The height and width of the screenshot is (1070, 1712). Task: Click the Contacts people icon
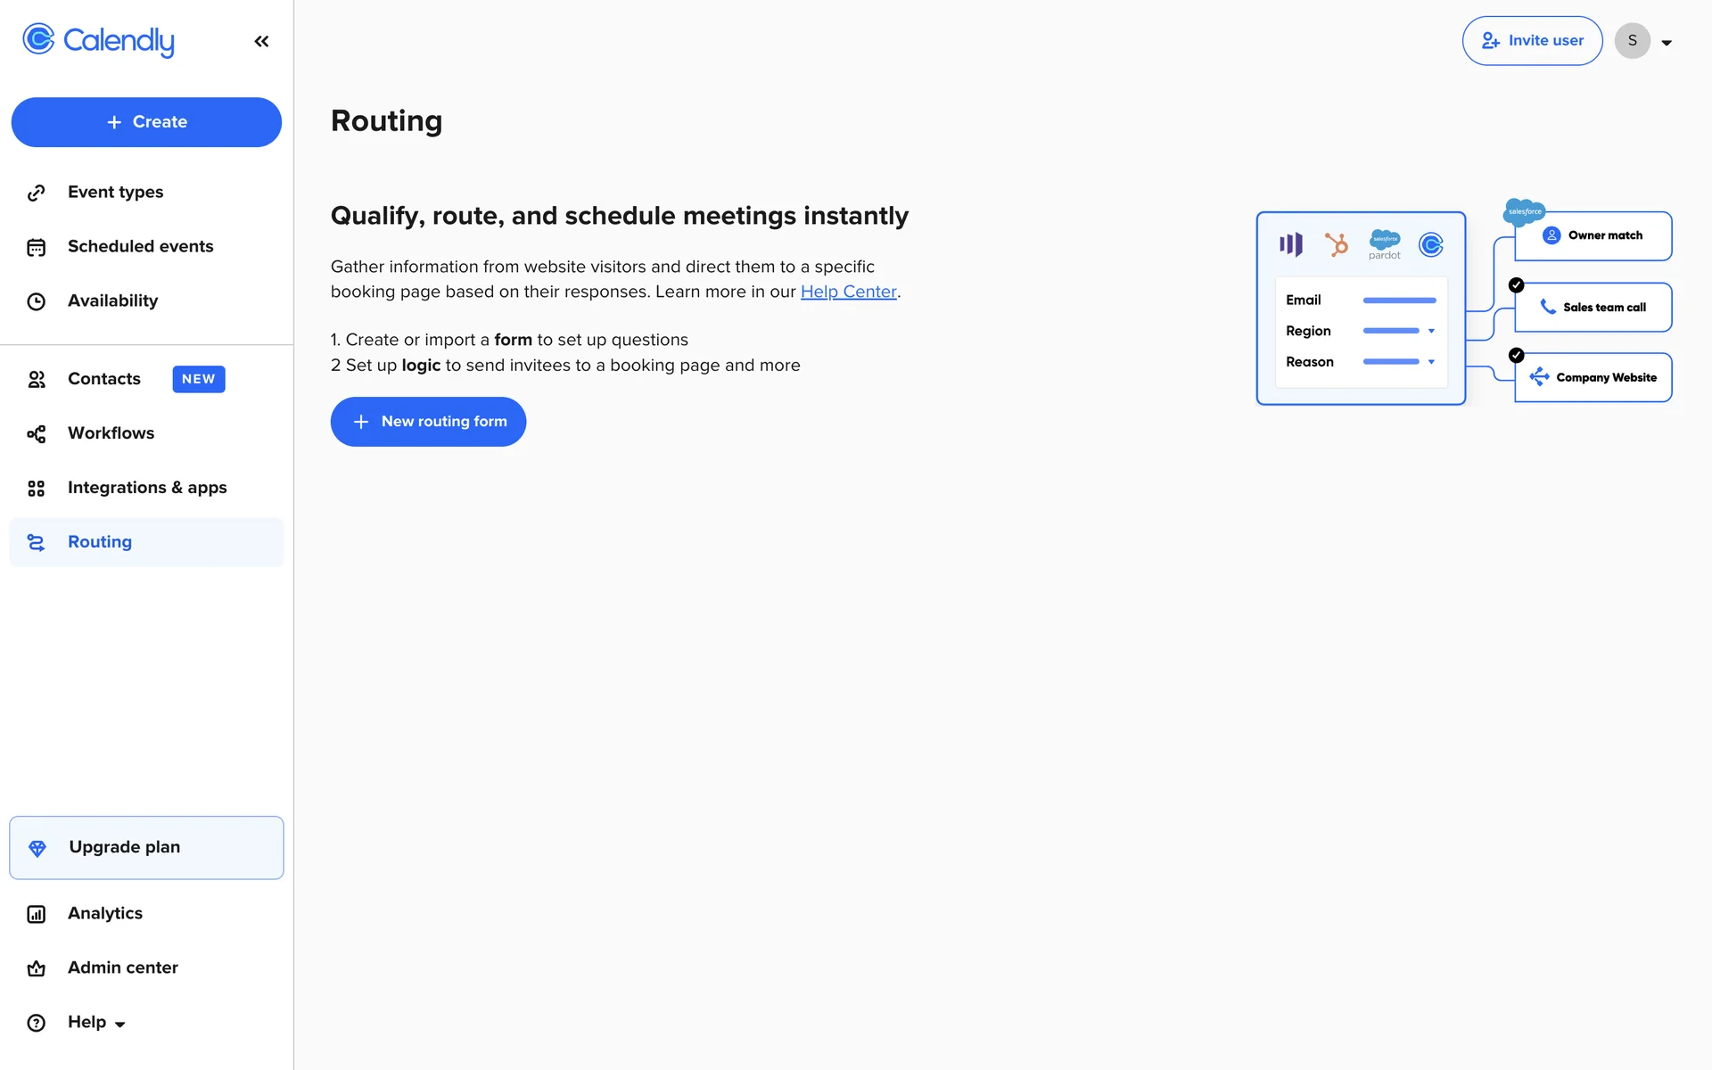pos(36,379)
